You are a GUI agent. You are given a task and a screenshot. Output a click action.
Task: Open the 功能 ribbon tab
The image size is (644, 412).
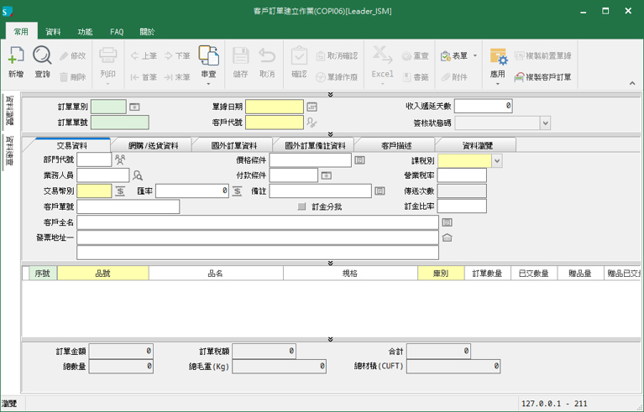85,32
